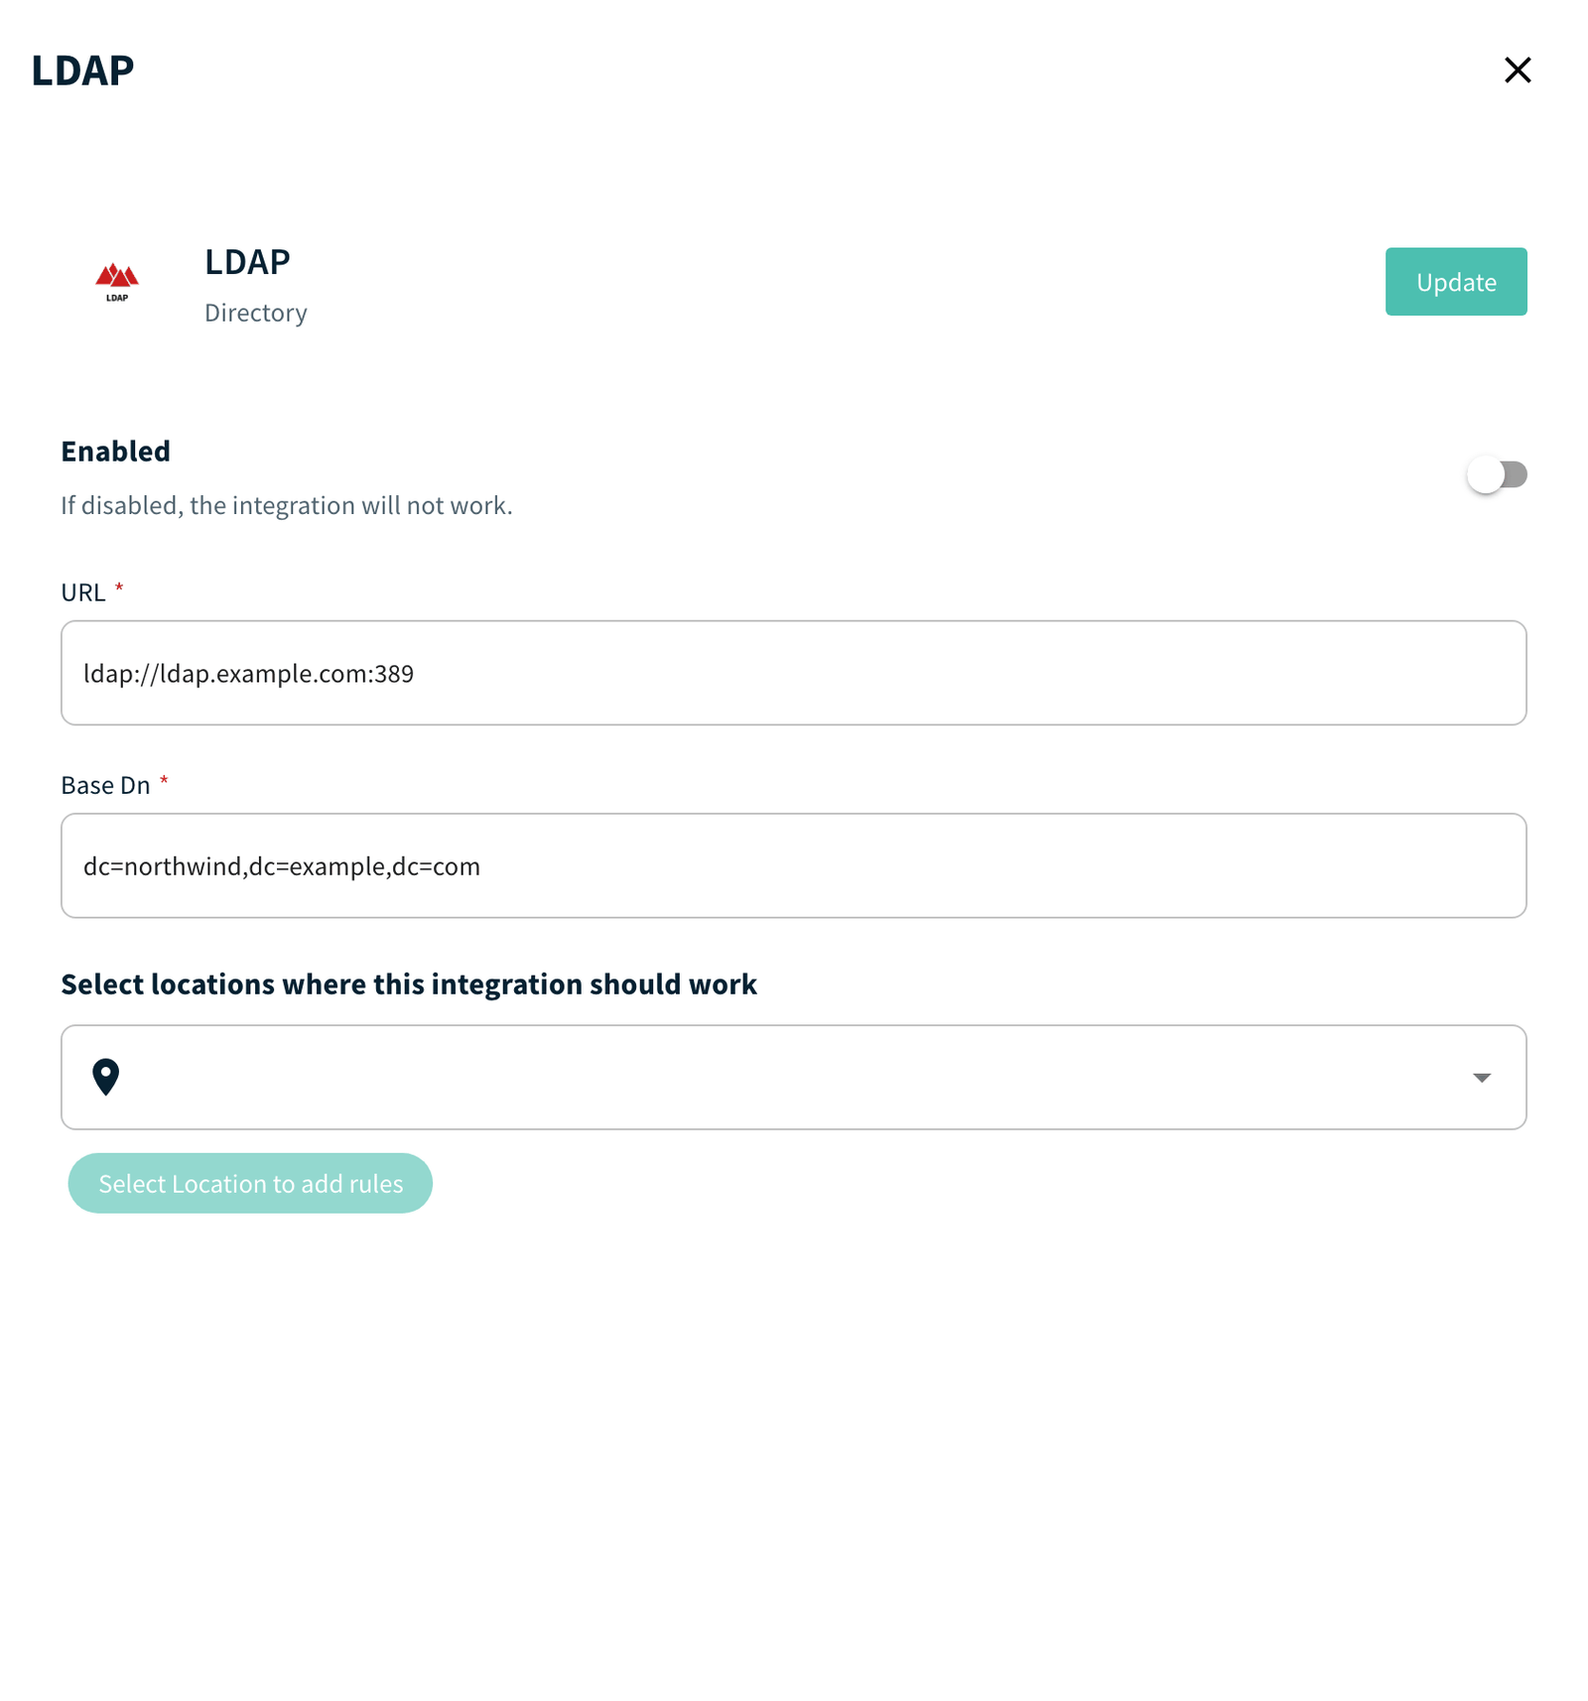This screenshot has width=1588, height=1701.
Task: Click the Enabled label
Action: click(115, 452)
